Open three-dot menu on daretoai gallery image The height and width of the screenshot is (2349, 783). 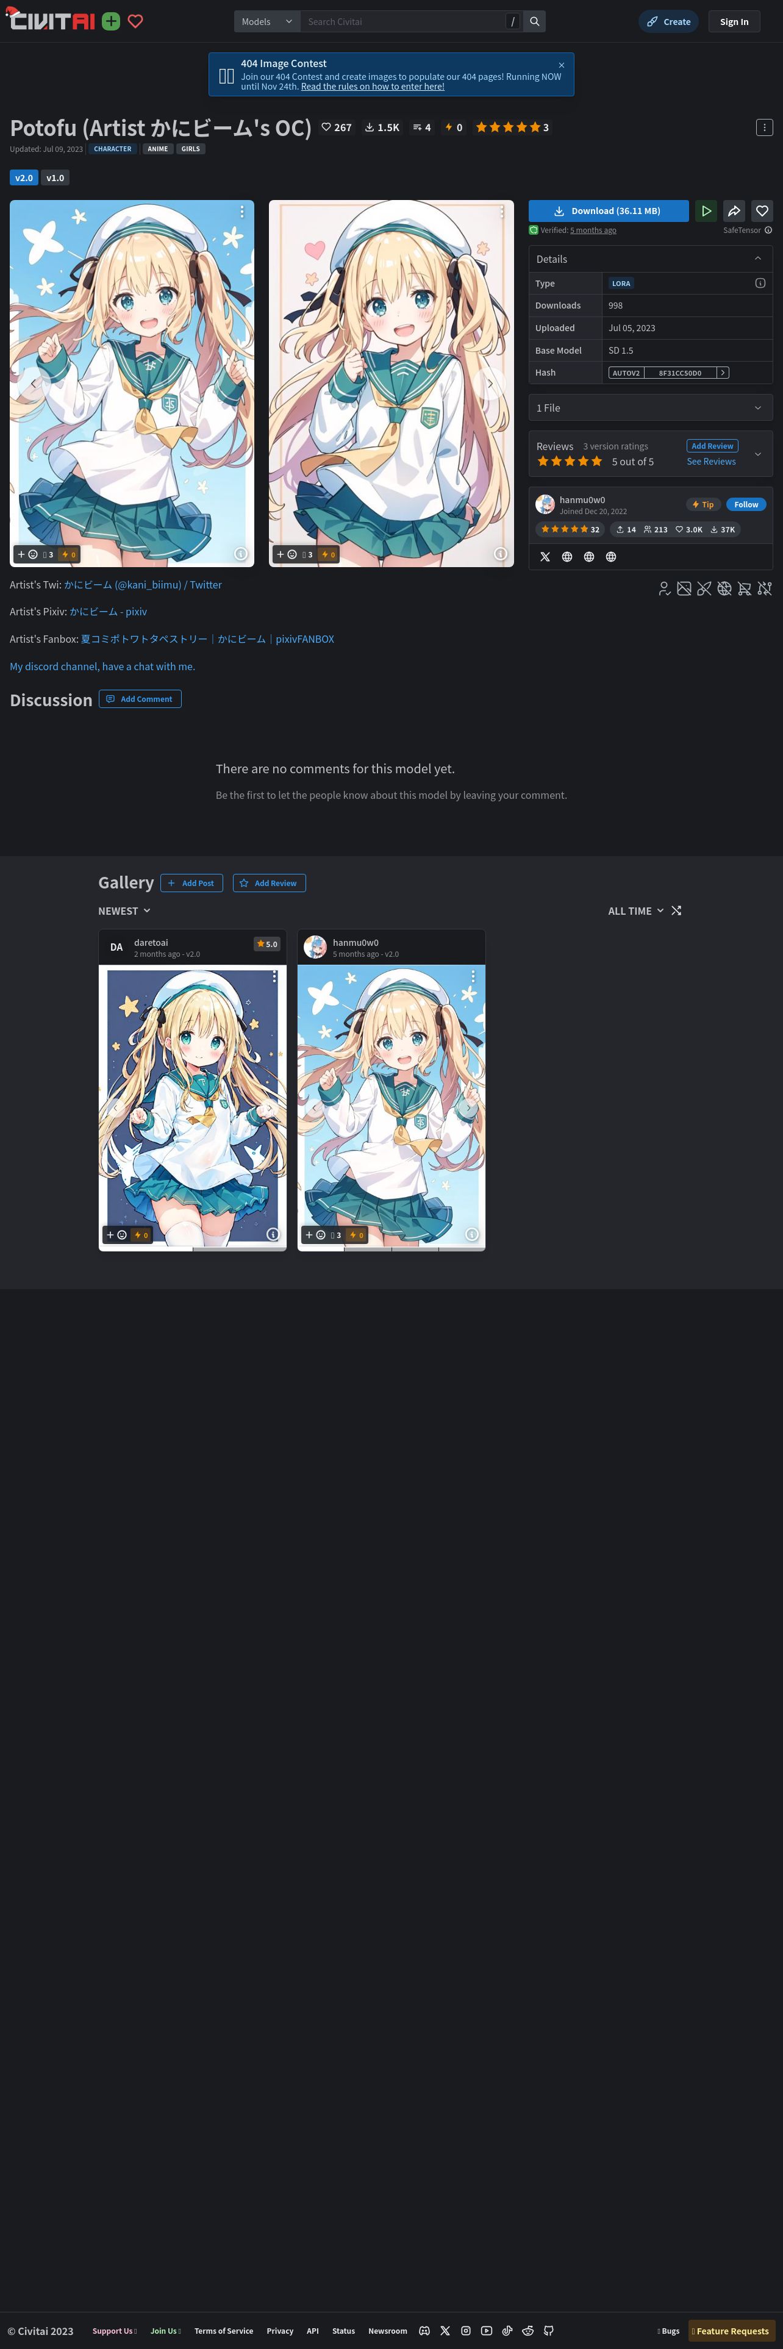pyautogui.click(x=274, y=977)
